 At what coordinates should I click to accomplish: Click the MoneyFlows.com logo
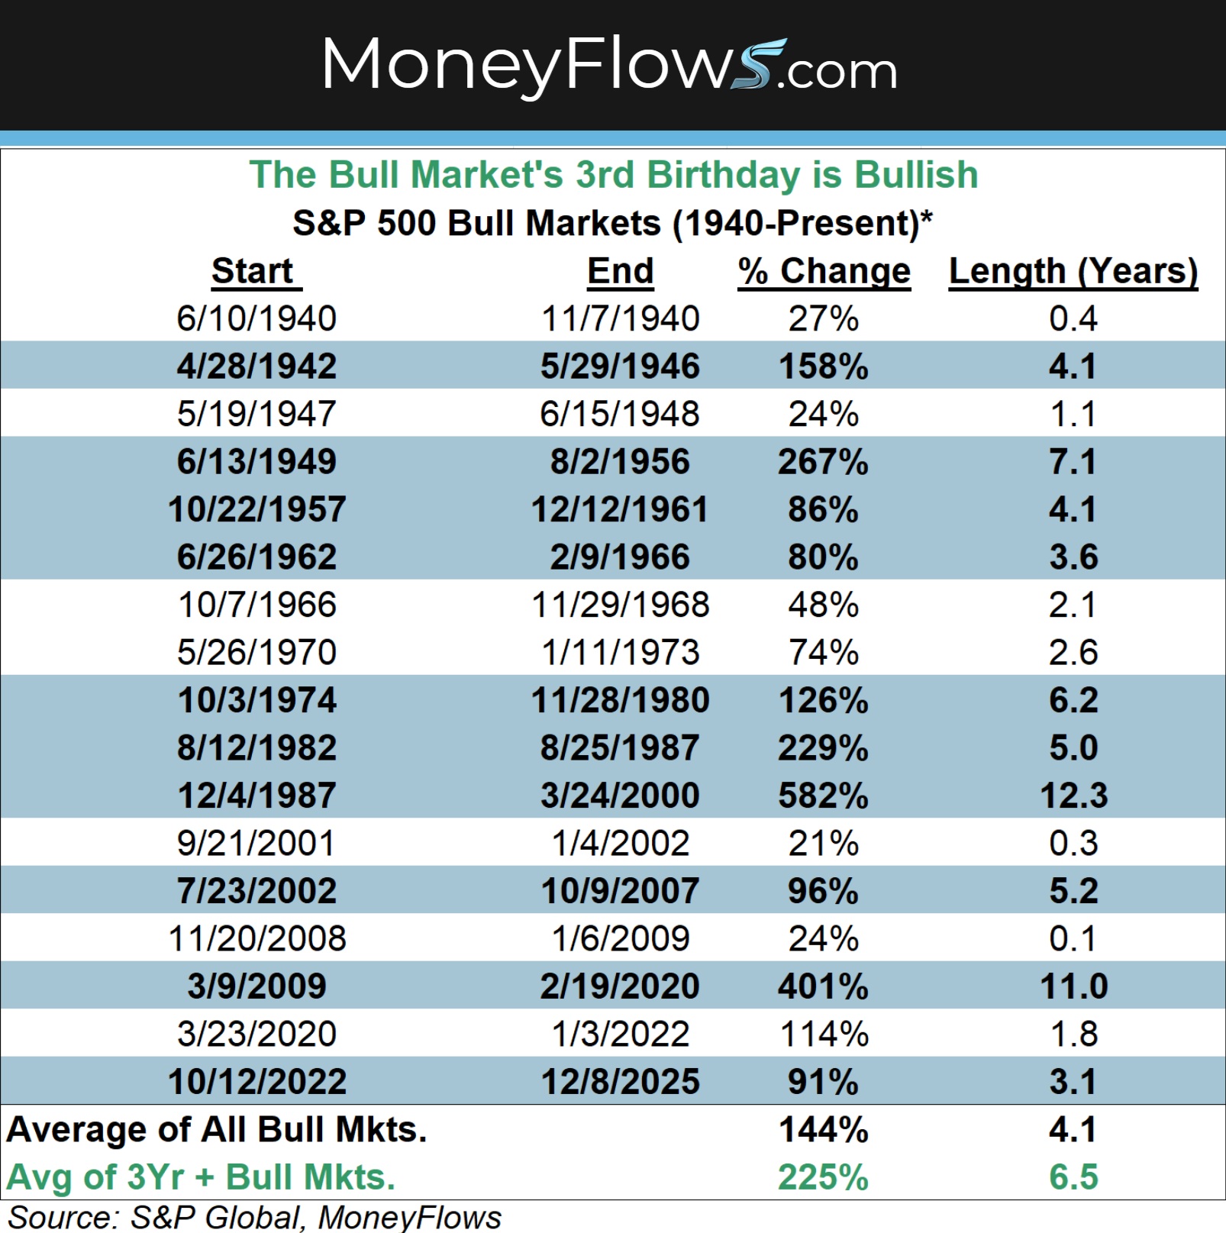(x=609, y=65)
